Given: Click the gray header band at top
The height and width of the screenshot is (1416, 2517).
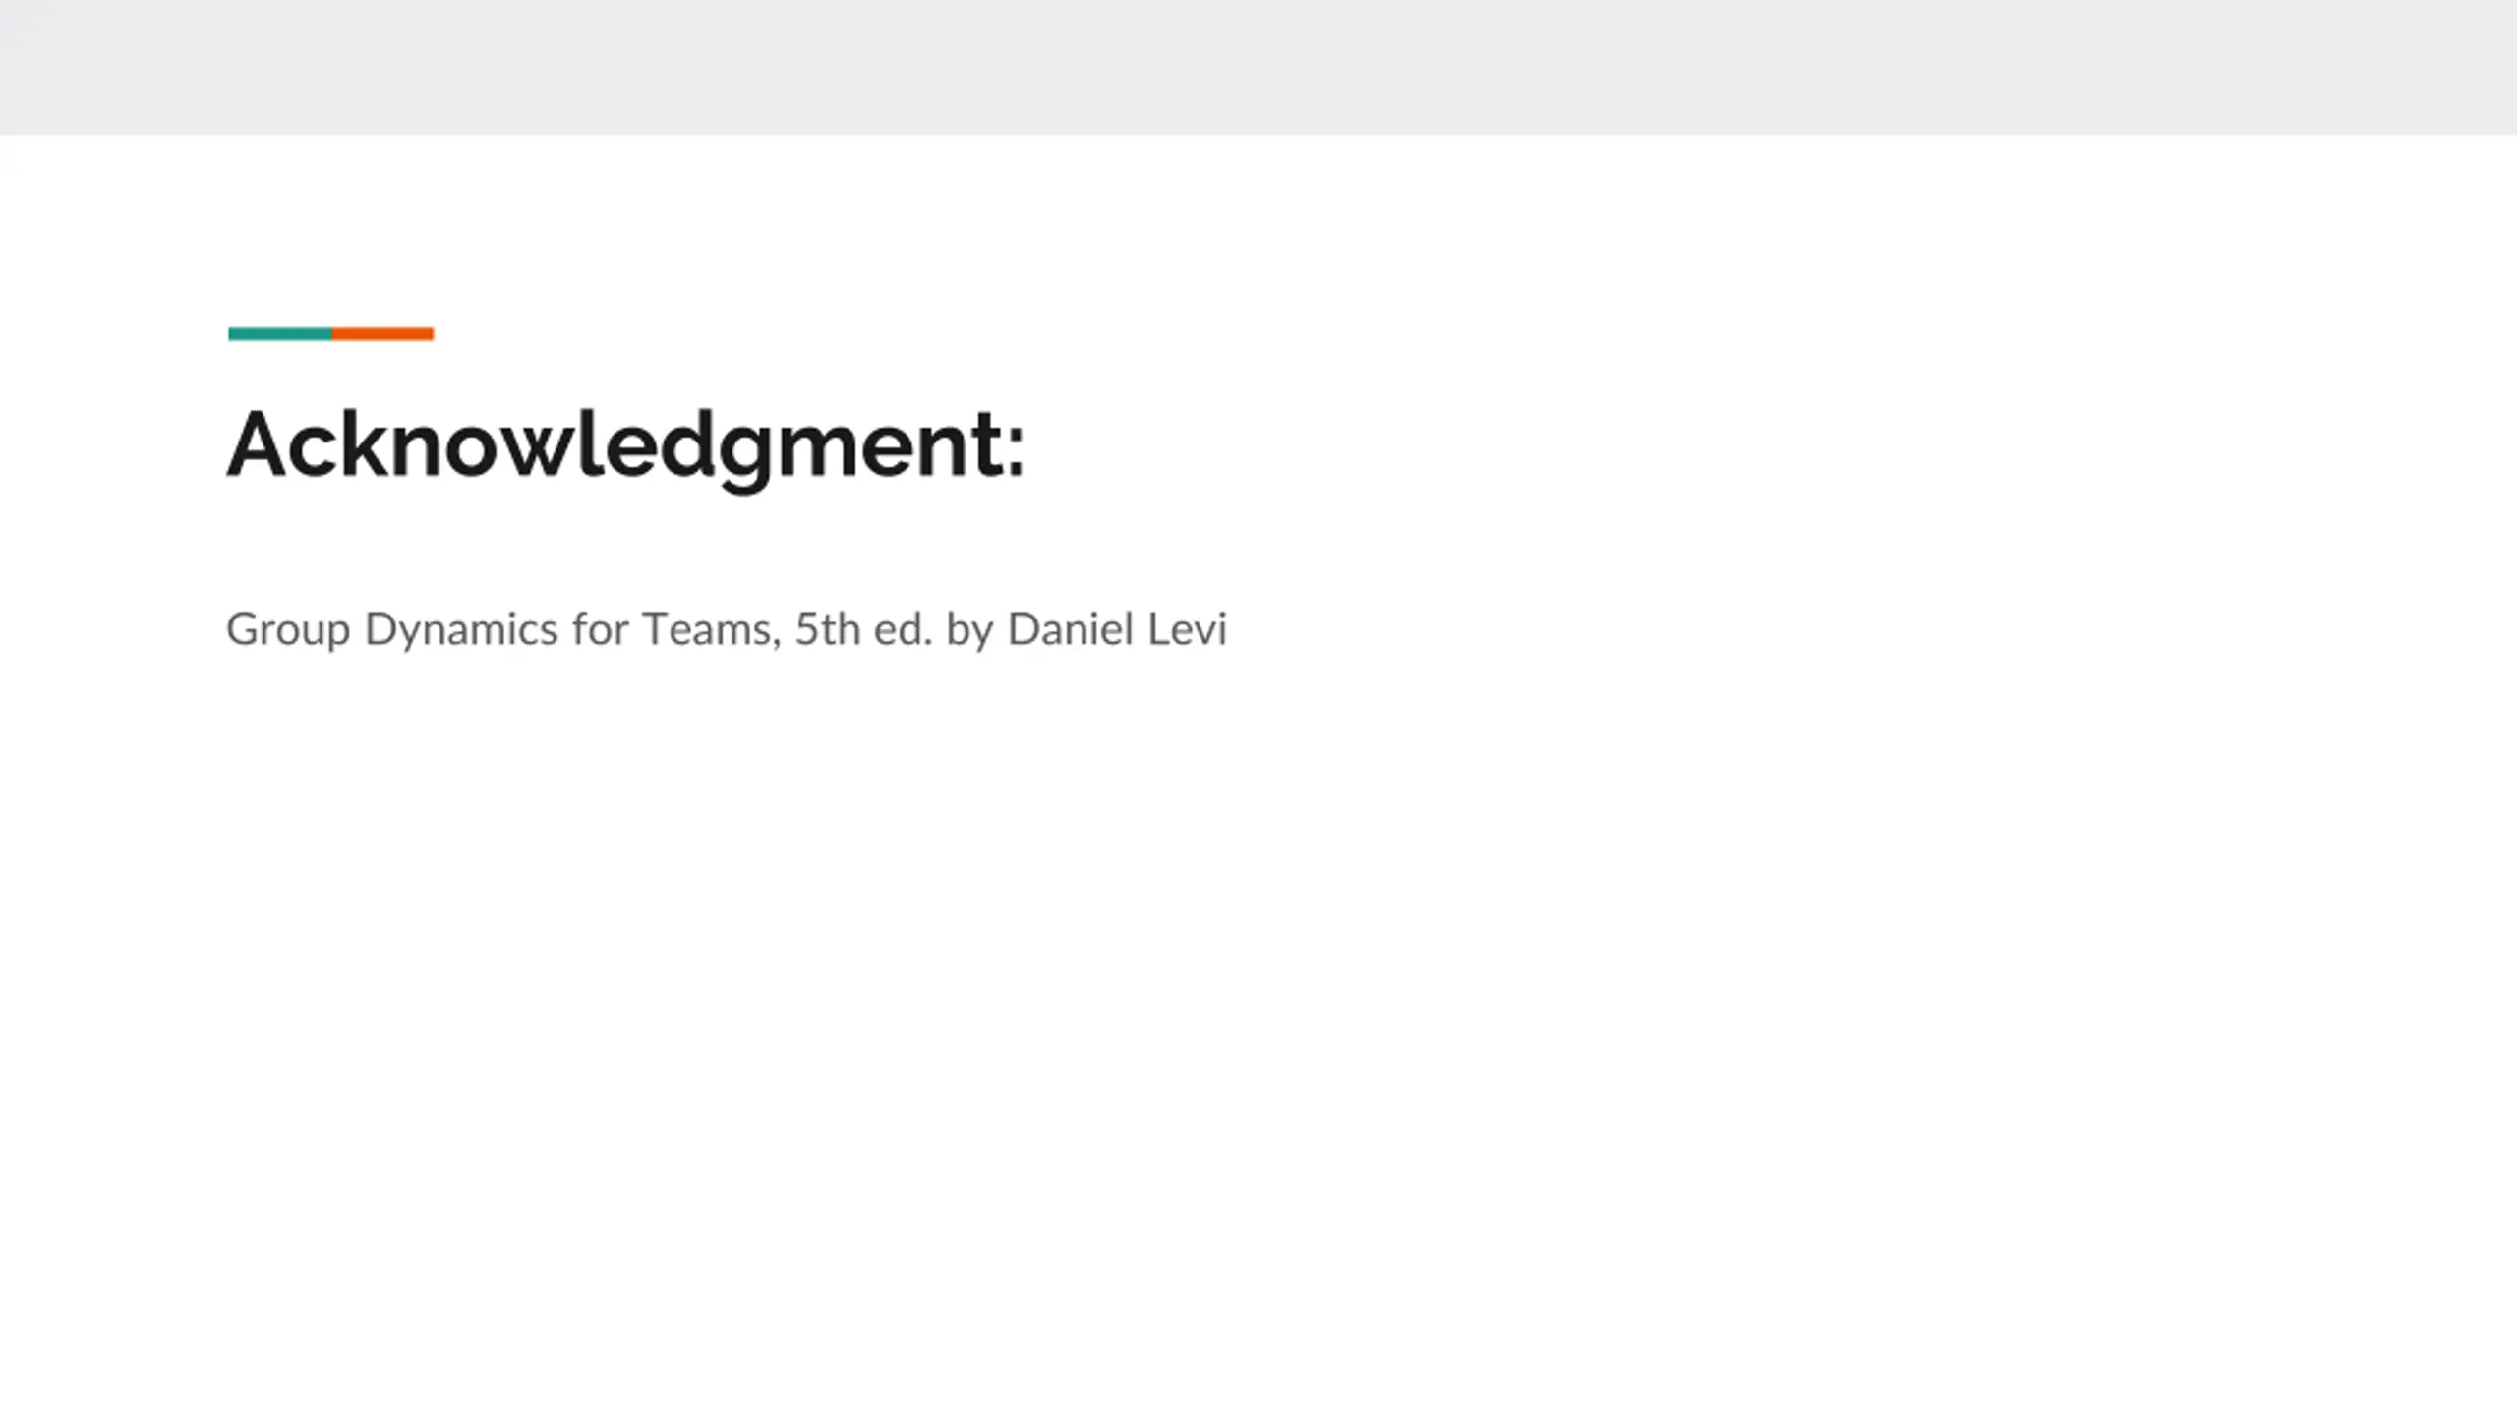Looking at the screenshot, I should 1258,67.
